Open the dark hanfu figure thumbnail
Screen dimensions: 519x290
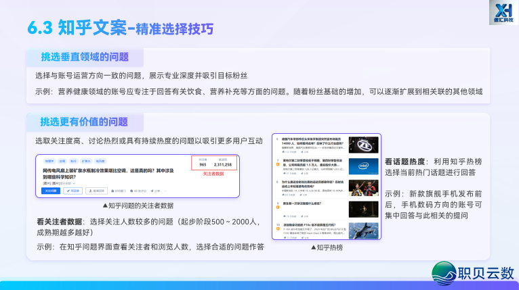click(x=363, y=209)
